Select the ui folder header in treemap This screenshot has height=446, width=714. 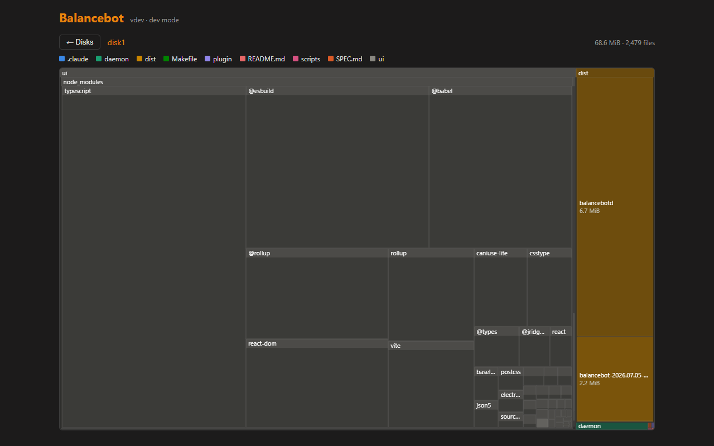[x=317, y=73]
